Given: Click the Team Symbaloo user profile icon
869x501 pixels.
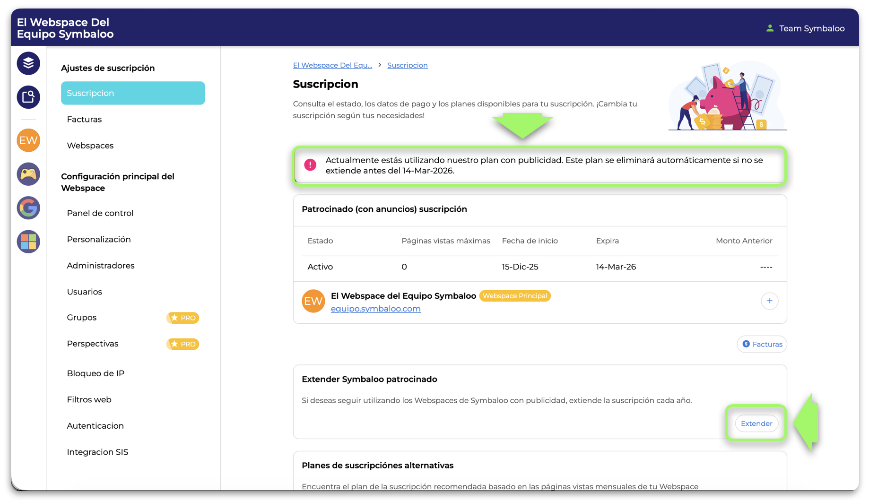Looking at the screenshot, I should coord(770,28).
